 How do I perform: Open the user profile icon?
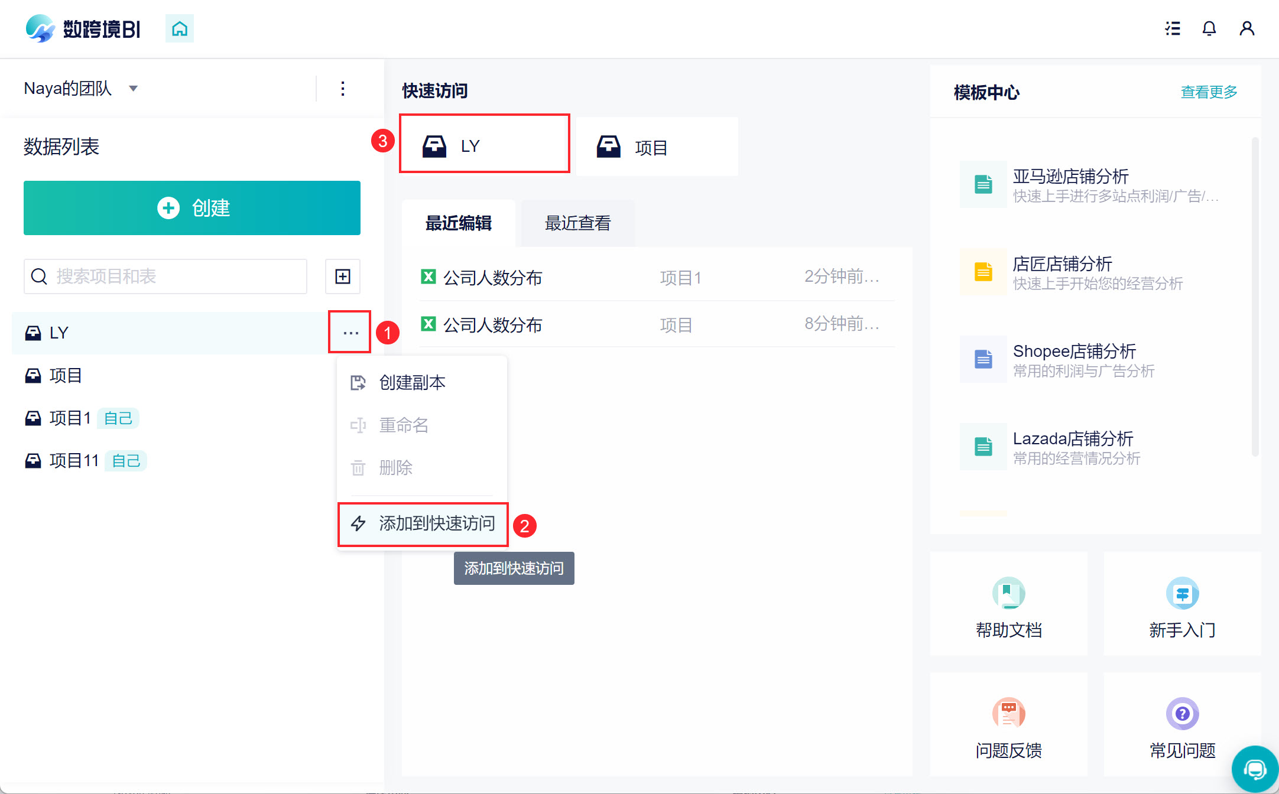click(1246, 28)
